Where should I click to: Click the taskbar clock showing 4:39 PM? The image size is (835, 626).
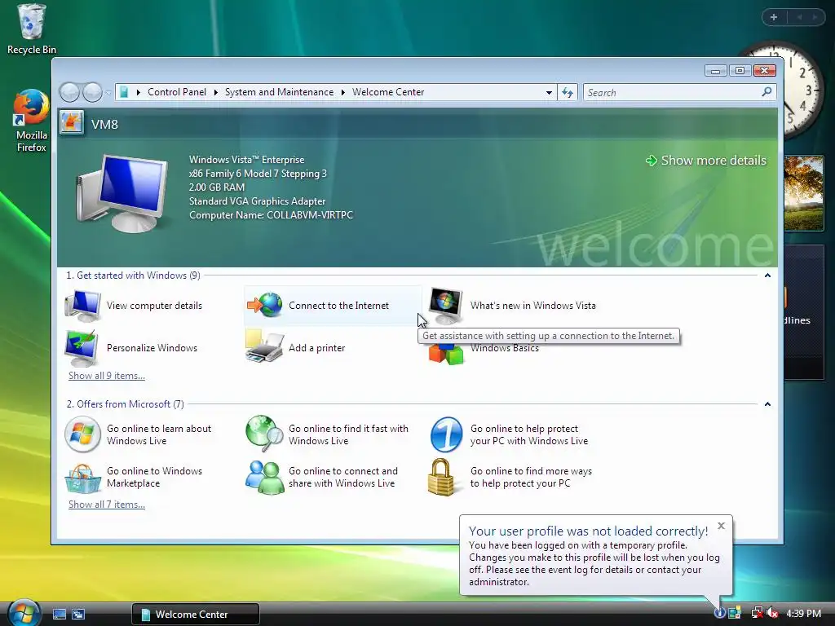(x=803, y=613)
